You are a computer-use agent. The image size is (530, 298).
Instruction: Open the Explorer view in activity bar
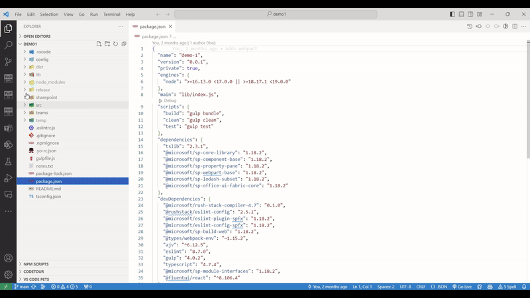click(x=8, y=28)
